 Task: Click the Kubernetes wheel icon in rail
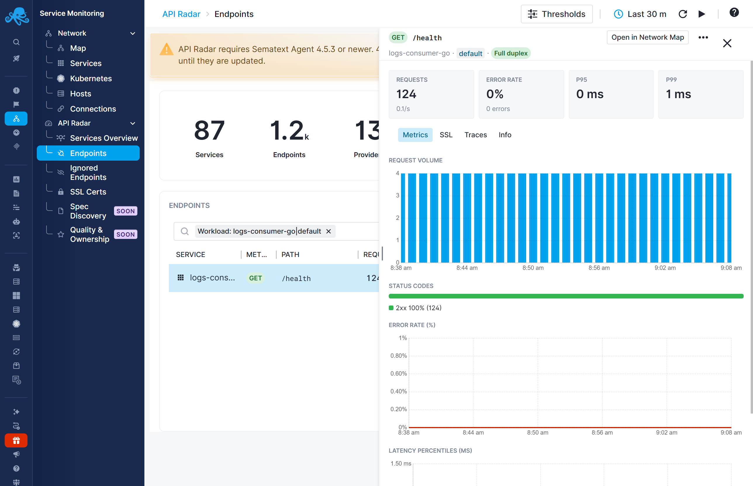tap(16, 324)
